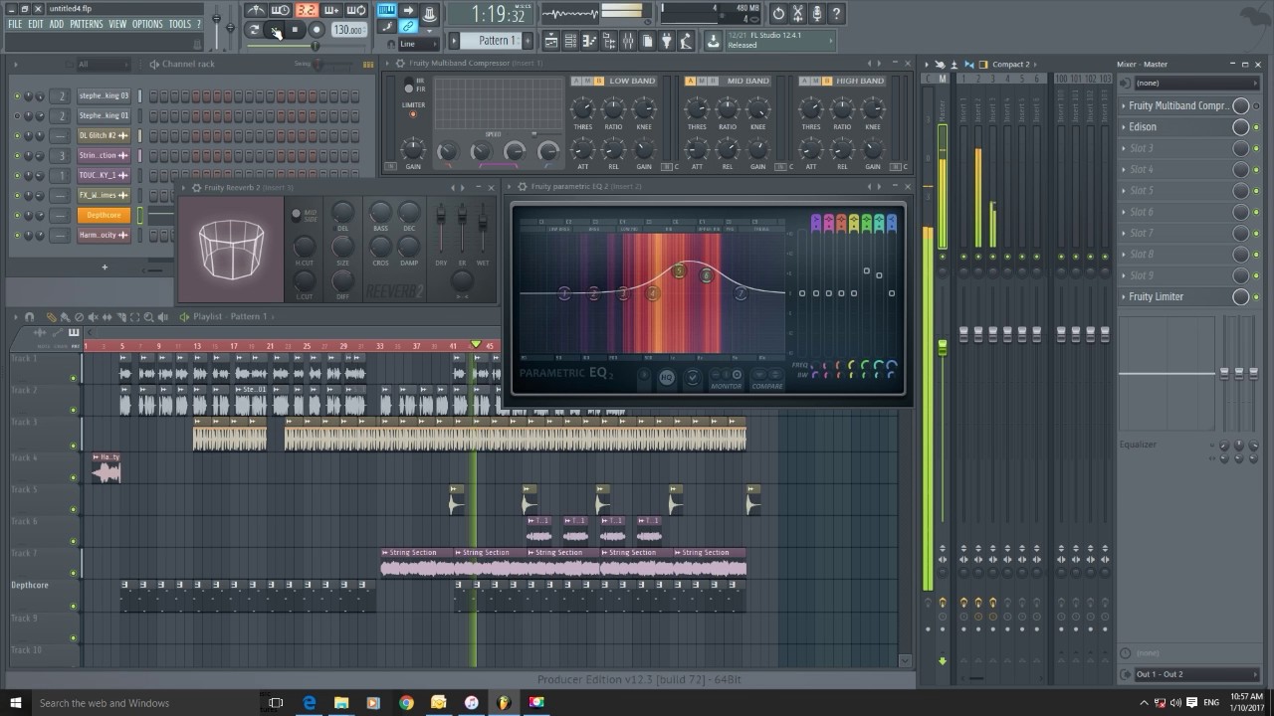Select the paint brush tool in Playlist
The height and width of the screenshot is (716, 1274).
[x=65, y=317]
